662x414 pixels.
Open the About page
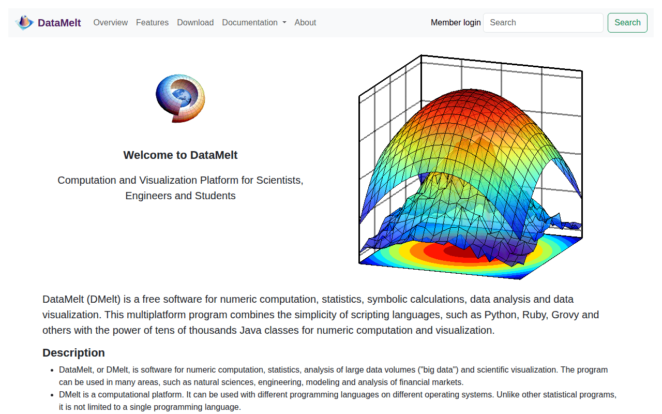305,22
